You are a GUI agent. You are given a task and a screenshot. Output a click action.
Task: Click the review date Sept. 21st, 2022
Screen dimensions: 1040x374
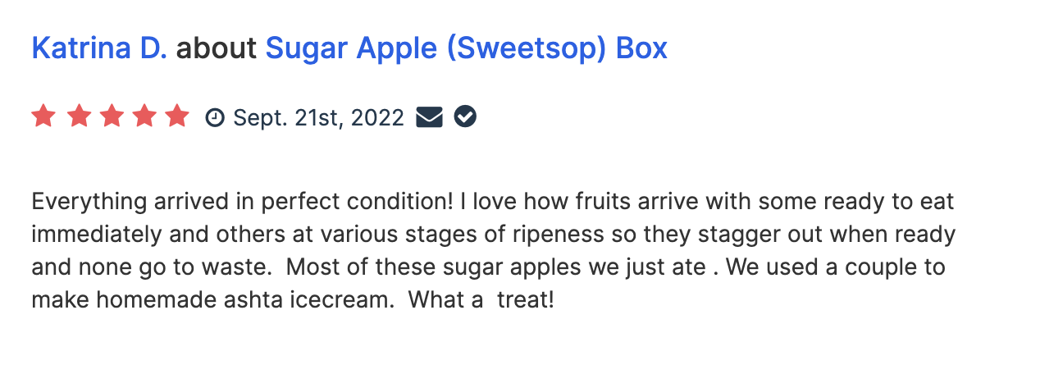pos(319,118)
